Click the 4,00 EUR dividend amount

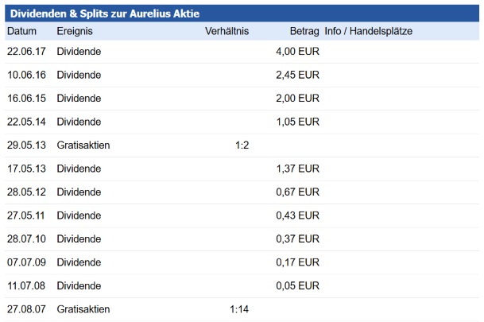click(x=297, y=52)
